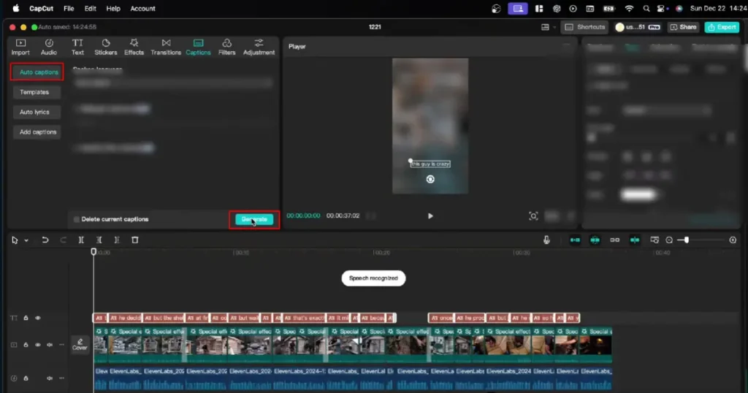The height and width of the screenshot is (393, 748).
Task: Delete left of playhead with trim-left tool
Action: (x=99, y=240)
